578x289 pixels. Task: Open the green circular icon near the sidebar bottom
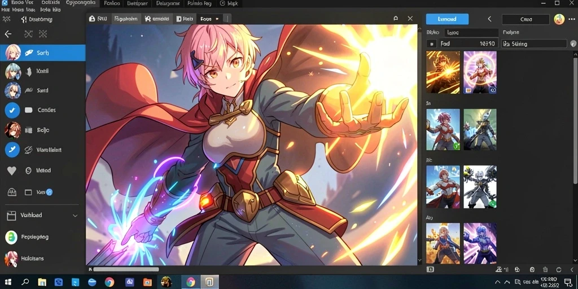pyautogui.click(x=11, y=238)
